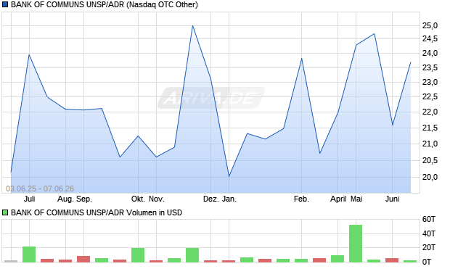
Task: Click the 'Juli' month label
Action: (x=30, y=199)
